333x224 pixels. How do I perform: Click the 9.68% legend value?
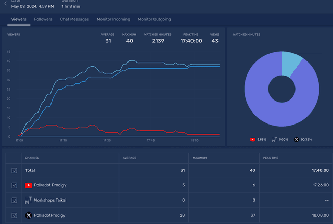pos(262,140)
